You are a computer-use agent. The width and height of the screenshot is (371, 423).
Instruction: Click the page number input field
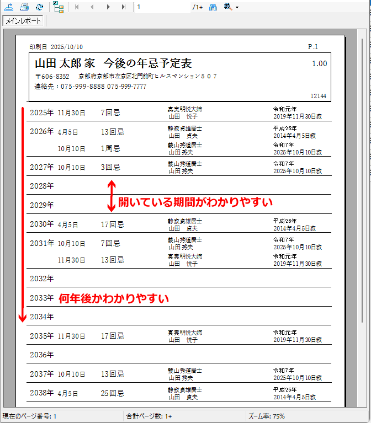(162, 7)
